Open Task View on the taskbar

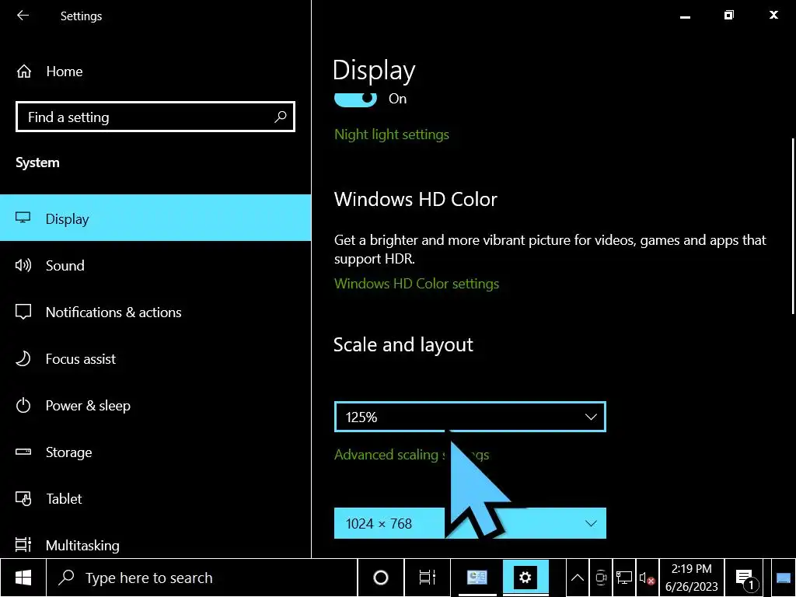tap(427, 578)
